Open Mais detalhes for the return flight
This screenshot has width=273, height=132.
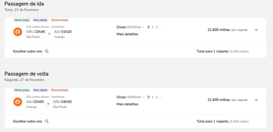[x=127, y=104]
